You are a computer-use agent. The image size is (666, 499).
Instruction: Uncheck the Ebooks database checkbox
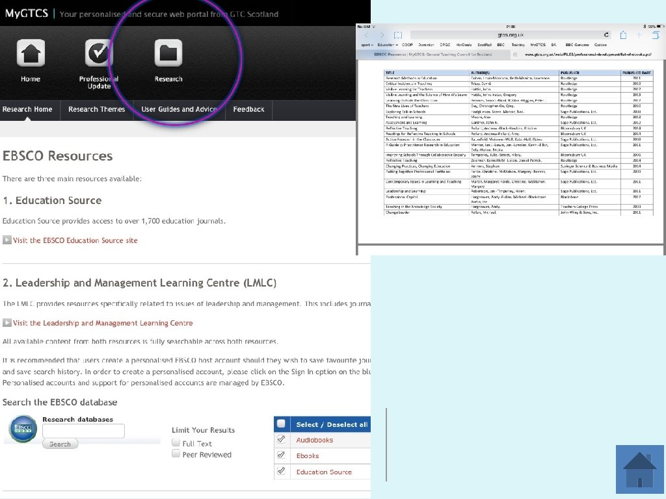(281, 455)
